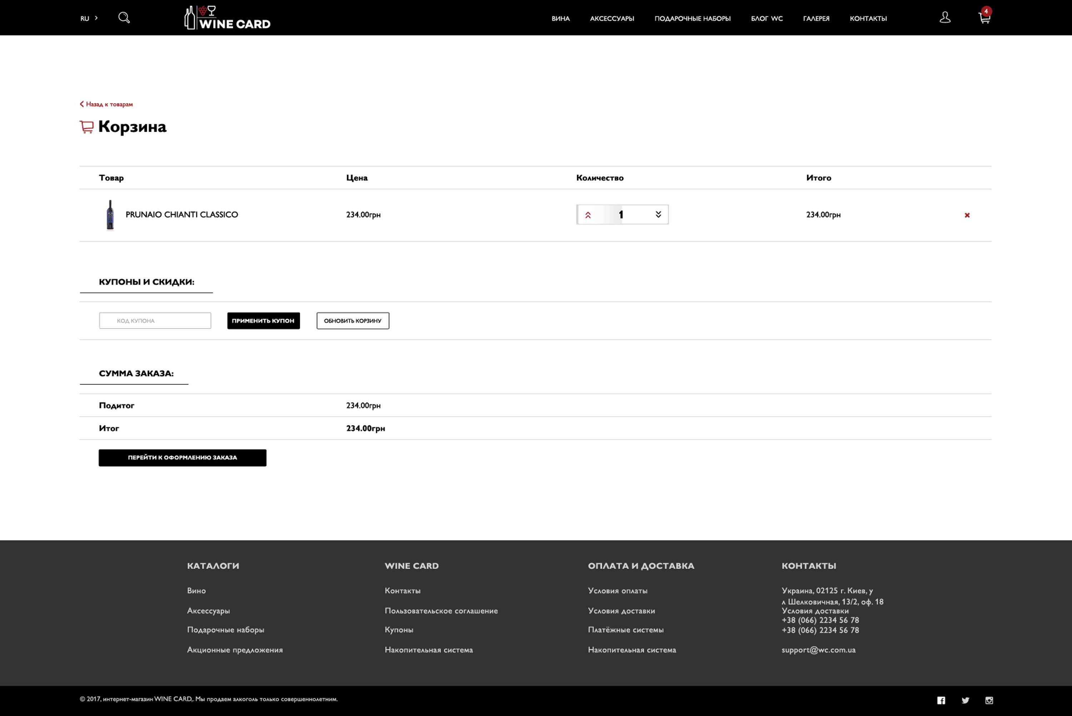This screenshot has width=1072, height=716.
Task: Open footer link Аксессуары
Action: (x=208, y=611)
